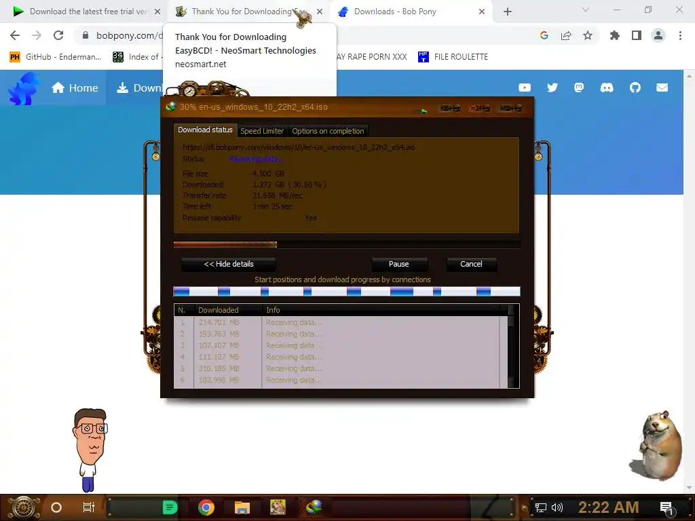Screen dimensions: 695x521
Task: Click the share page icon in address bar
Action: (566, 35)
